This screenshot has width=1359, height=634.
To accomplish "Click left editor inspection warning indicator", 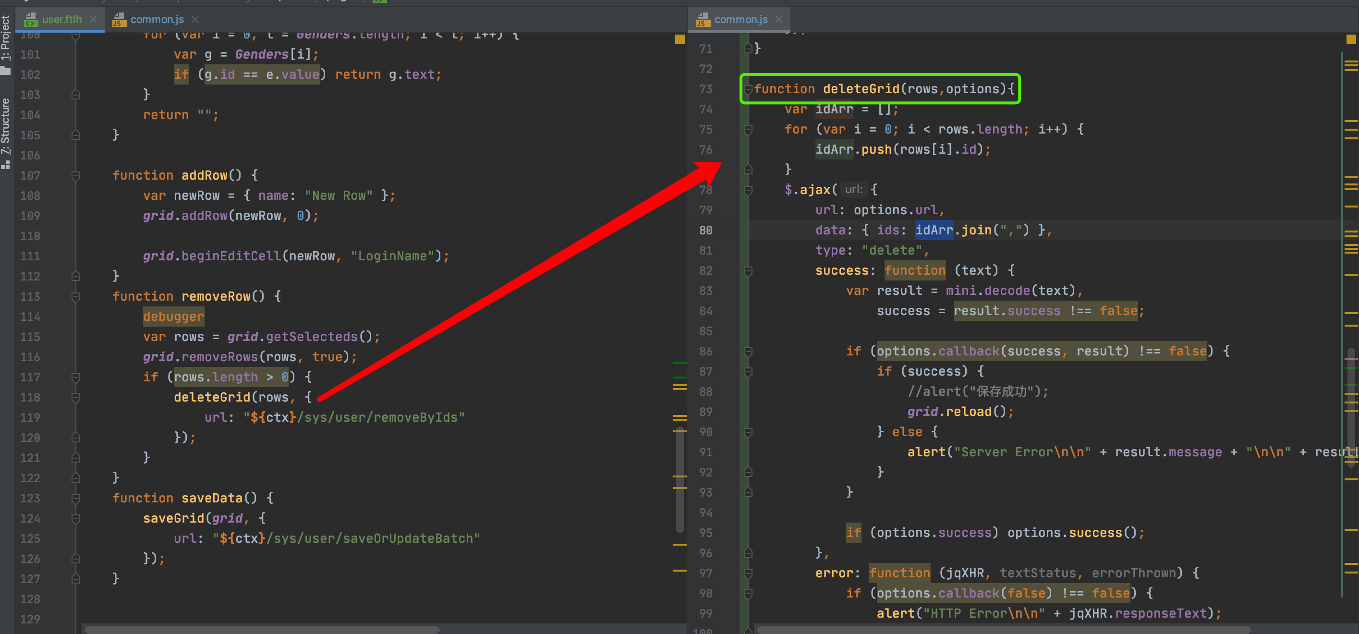I will click(x=680, y=39).
